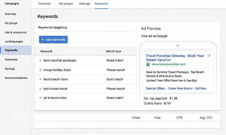Select the Keywords top tab
The image size is (226, 135).
[x=101, y=4]
